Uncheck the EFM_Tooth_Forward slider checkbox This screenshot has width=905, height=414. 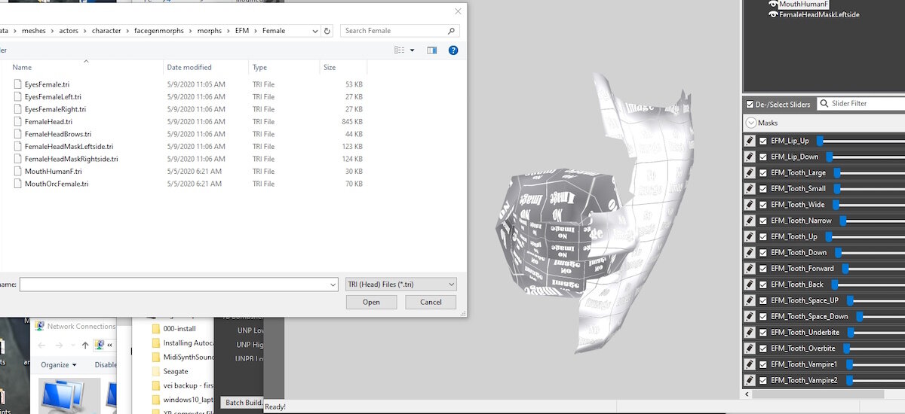763,269
